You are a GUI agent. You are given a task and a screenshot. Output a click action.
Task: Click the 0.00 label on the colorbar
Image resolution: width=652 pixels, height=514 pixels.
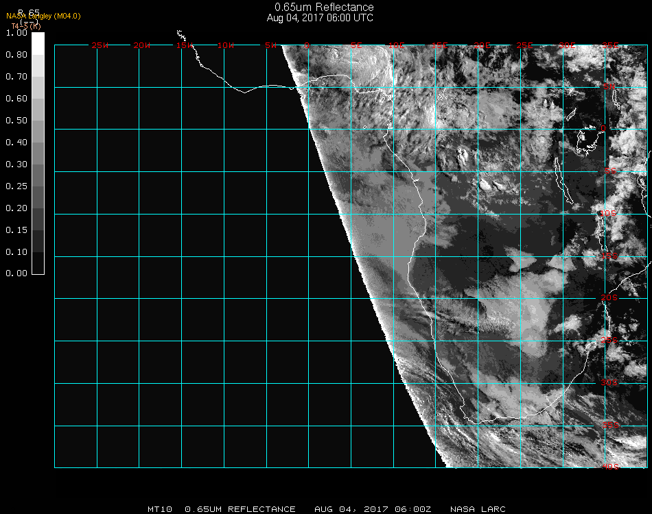pyautogui.click(x=17, y=273)
